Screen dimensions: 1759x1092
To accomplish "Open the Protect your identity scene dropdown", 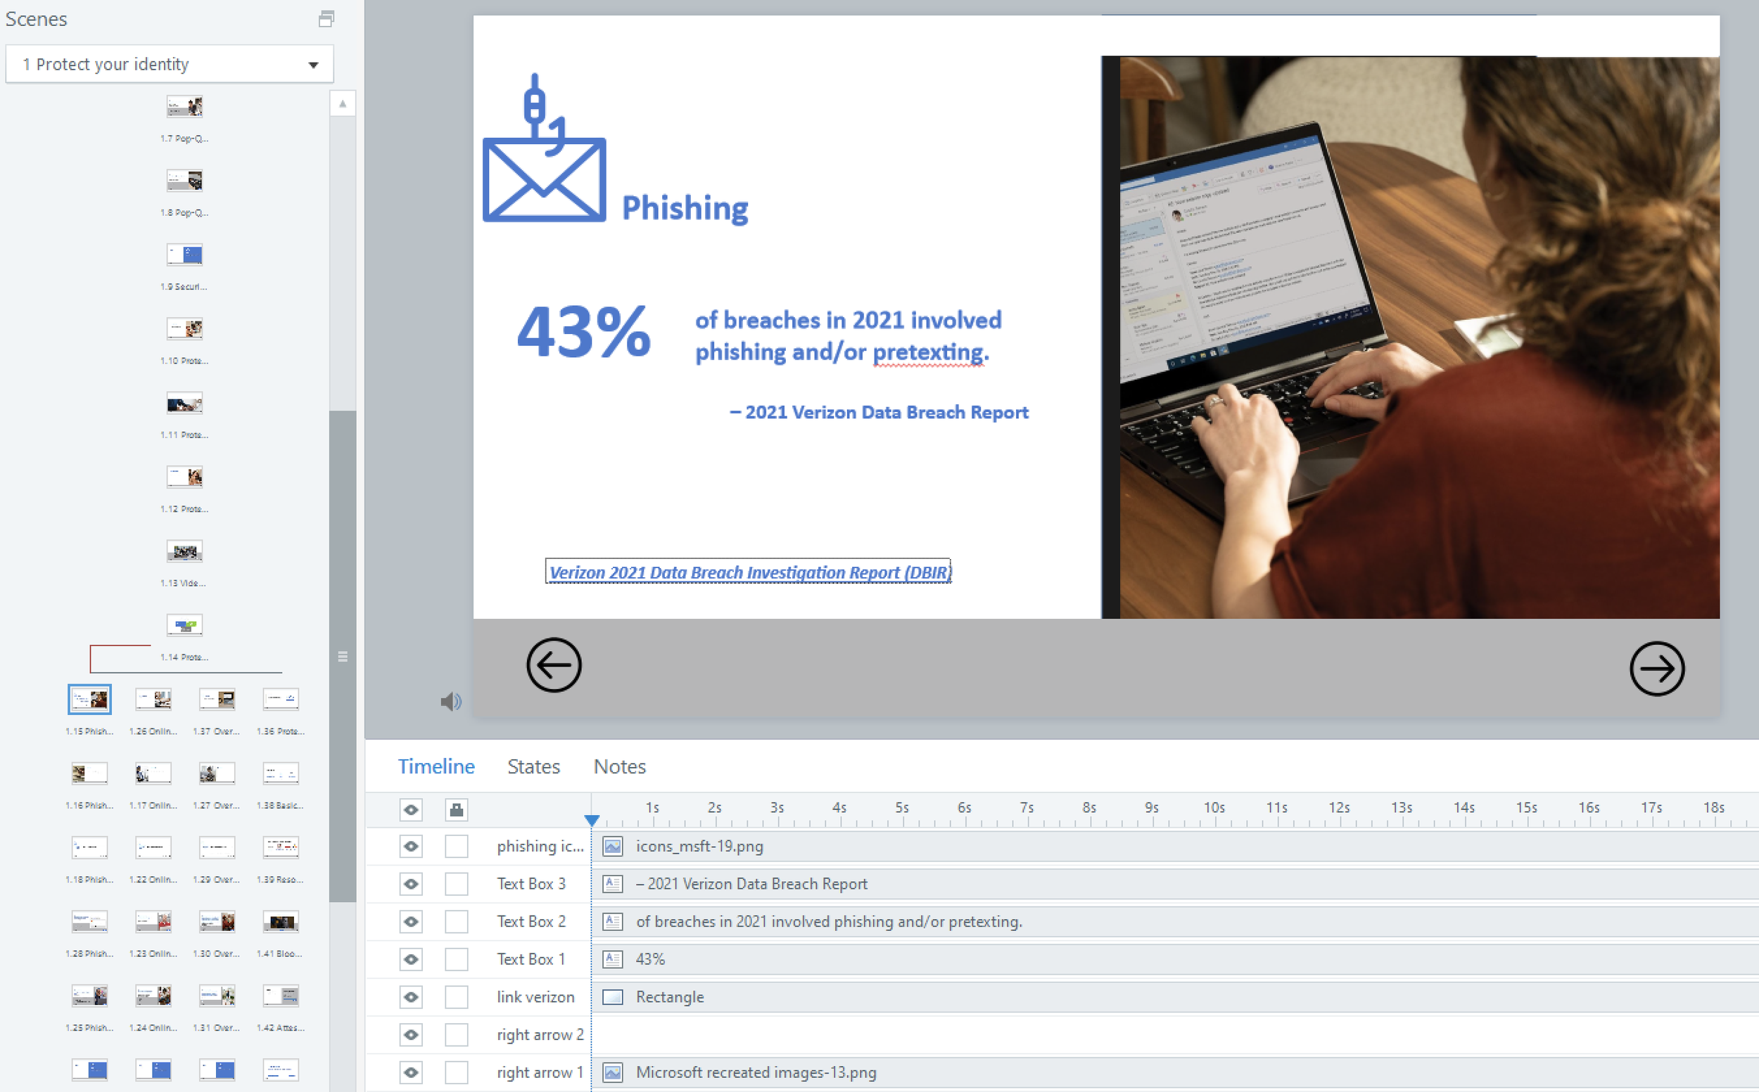I will 313,65.
